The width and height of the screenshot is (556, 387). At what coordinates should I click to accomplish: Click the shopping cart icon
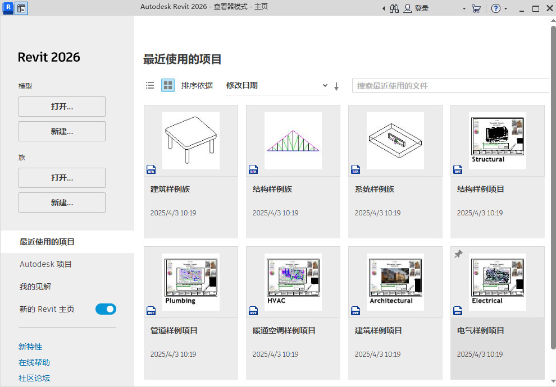click(x=476, y=8)
